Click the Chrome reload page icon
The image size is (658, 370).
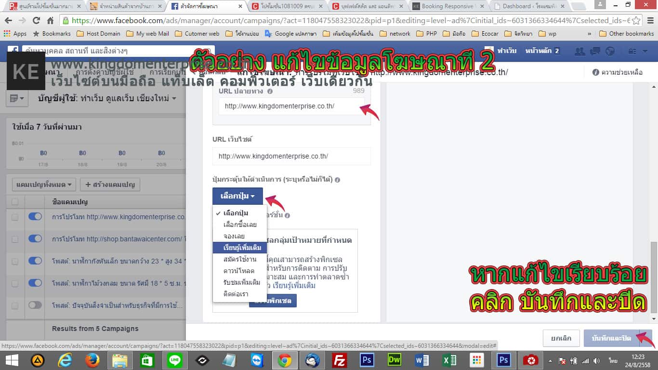tap(36, 21)
